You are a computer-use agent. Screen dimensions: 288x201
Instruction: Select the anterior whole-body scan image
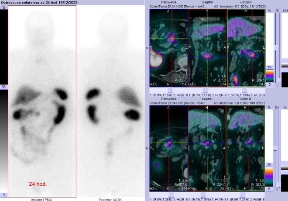click(x=42, y=102)
